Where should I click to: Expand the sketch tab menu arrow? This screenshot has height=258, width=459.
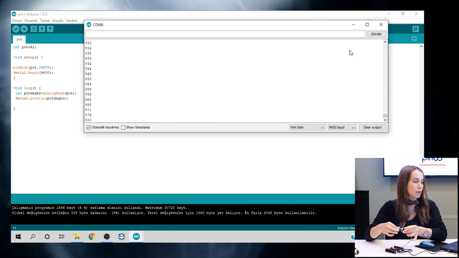coord(414,39)
